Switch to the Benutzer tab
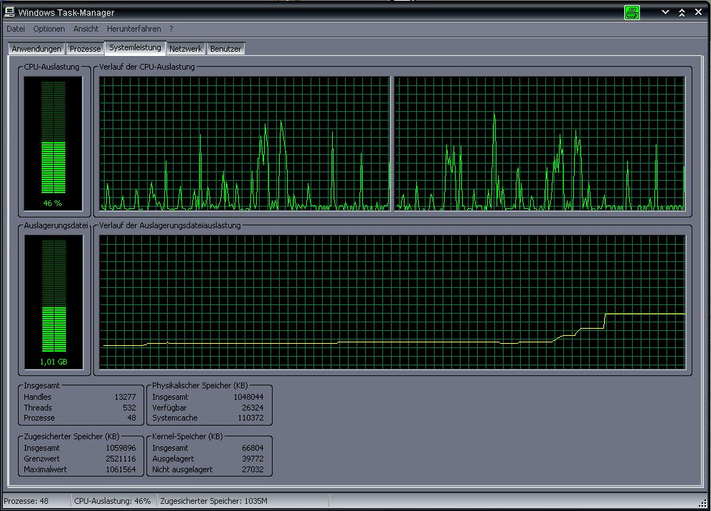The height and width of the screenshot is (511, 711). tap(225, 49)
